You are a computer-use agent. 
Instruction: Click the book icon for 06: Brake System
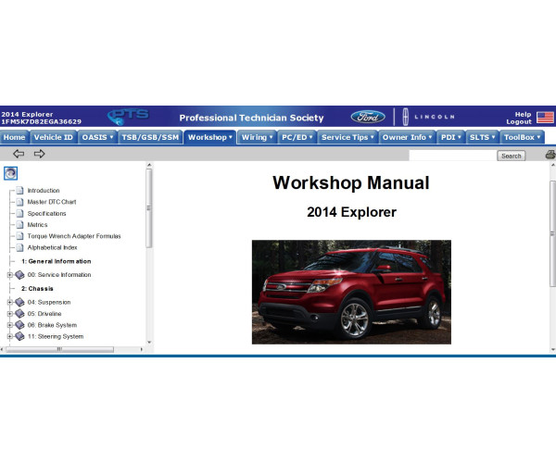point(19,325)
